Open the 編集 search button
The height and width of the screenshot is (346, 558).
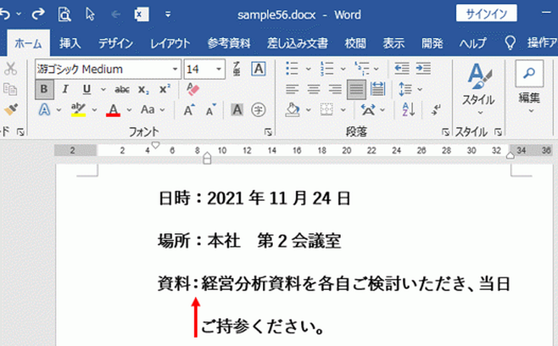click(x=530, y=88)
